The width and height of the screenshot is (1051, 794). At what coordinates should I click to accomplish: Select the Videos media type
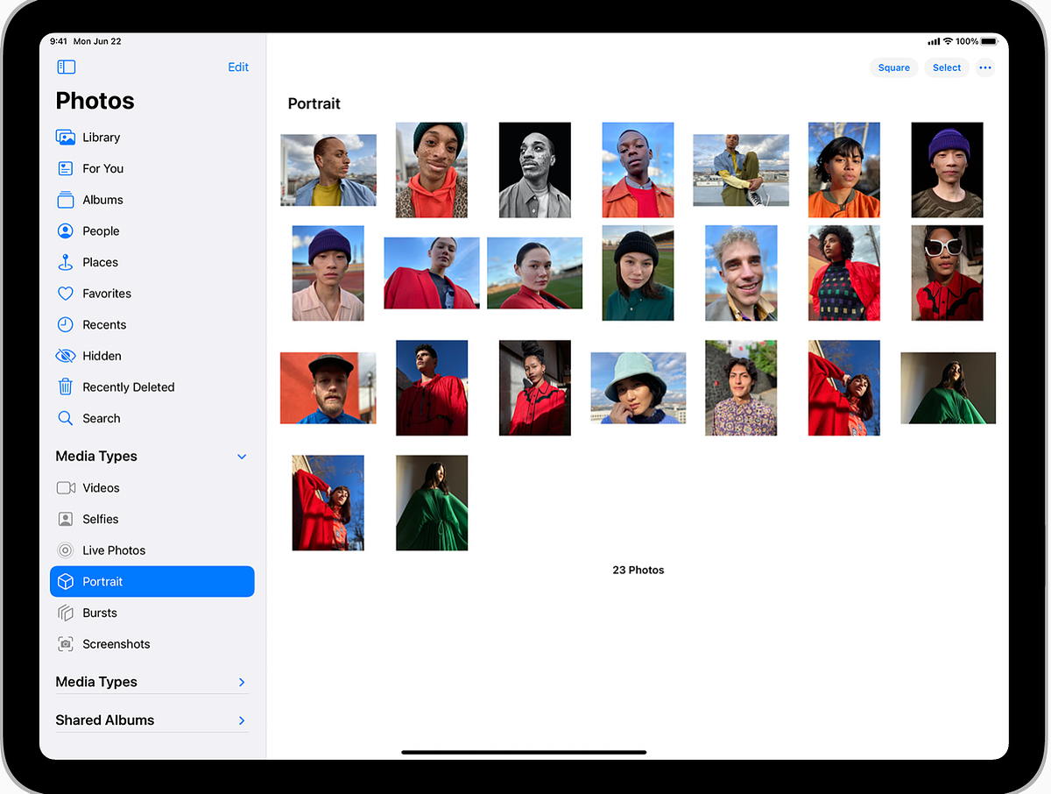click(x=100, y=487)
